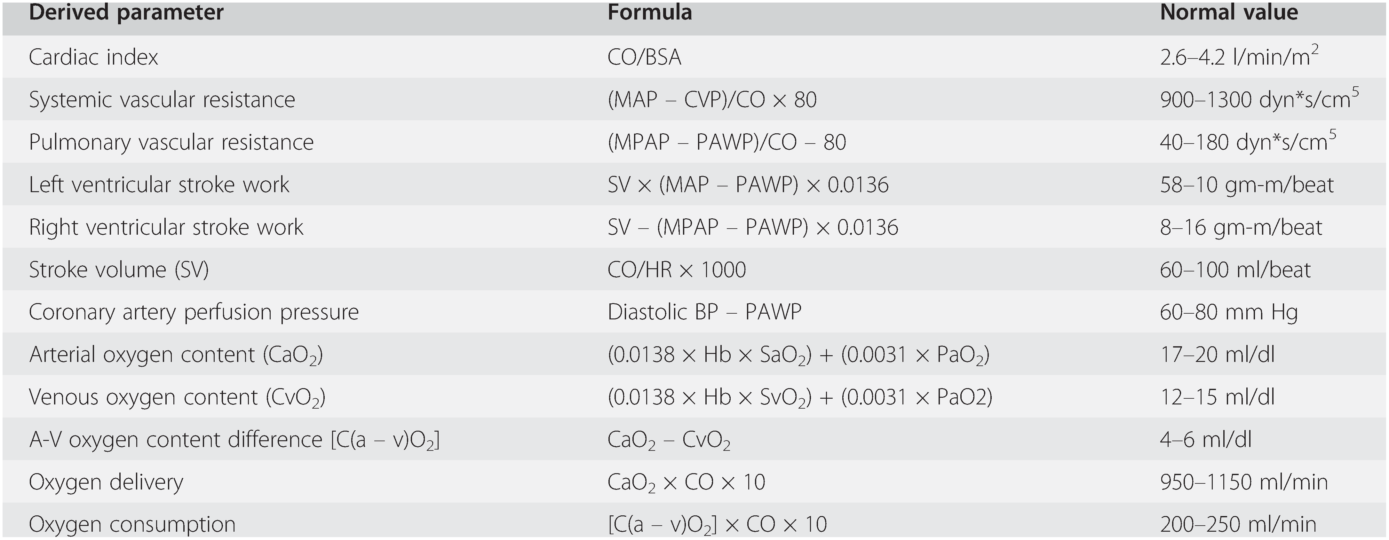Click the CaO2 – CvO2 formula cell

pyautogui.click(x=669, y=440)
